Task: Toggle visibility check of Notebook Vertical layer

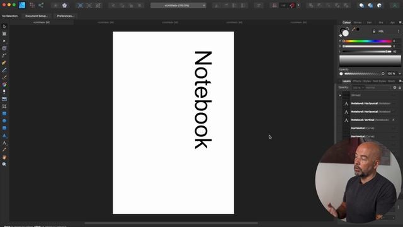Action: (x=394, y=120)
